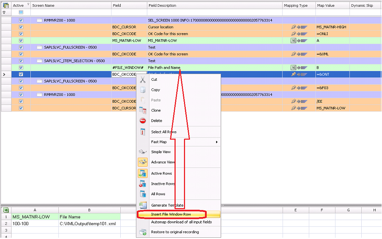Click the Restore to original recording icon
382x239 pixels.
(x=143, y=232)
